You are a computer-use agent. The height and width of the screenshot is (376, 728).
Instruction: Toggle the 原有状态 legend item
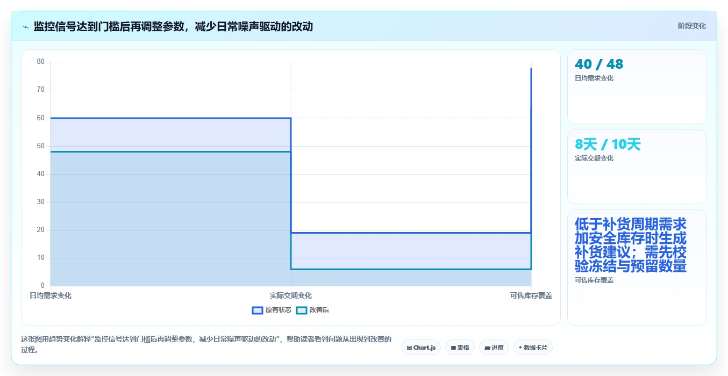[x=272, y=310]
